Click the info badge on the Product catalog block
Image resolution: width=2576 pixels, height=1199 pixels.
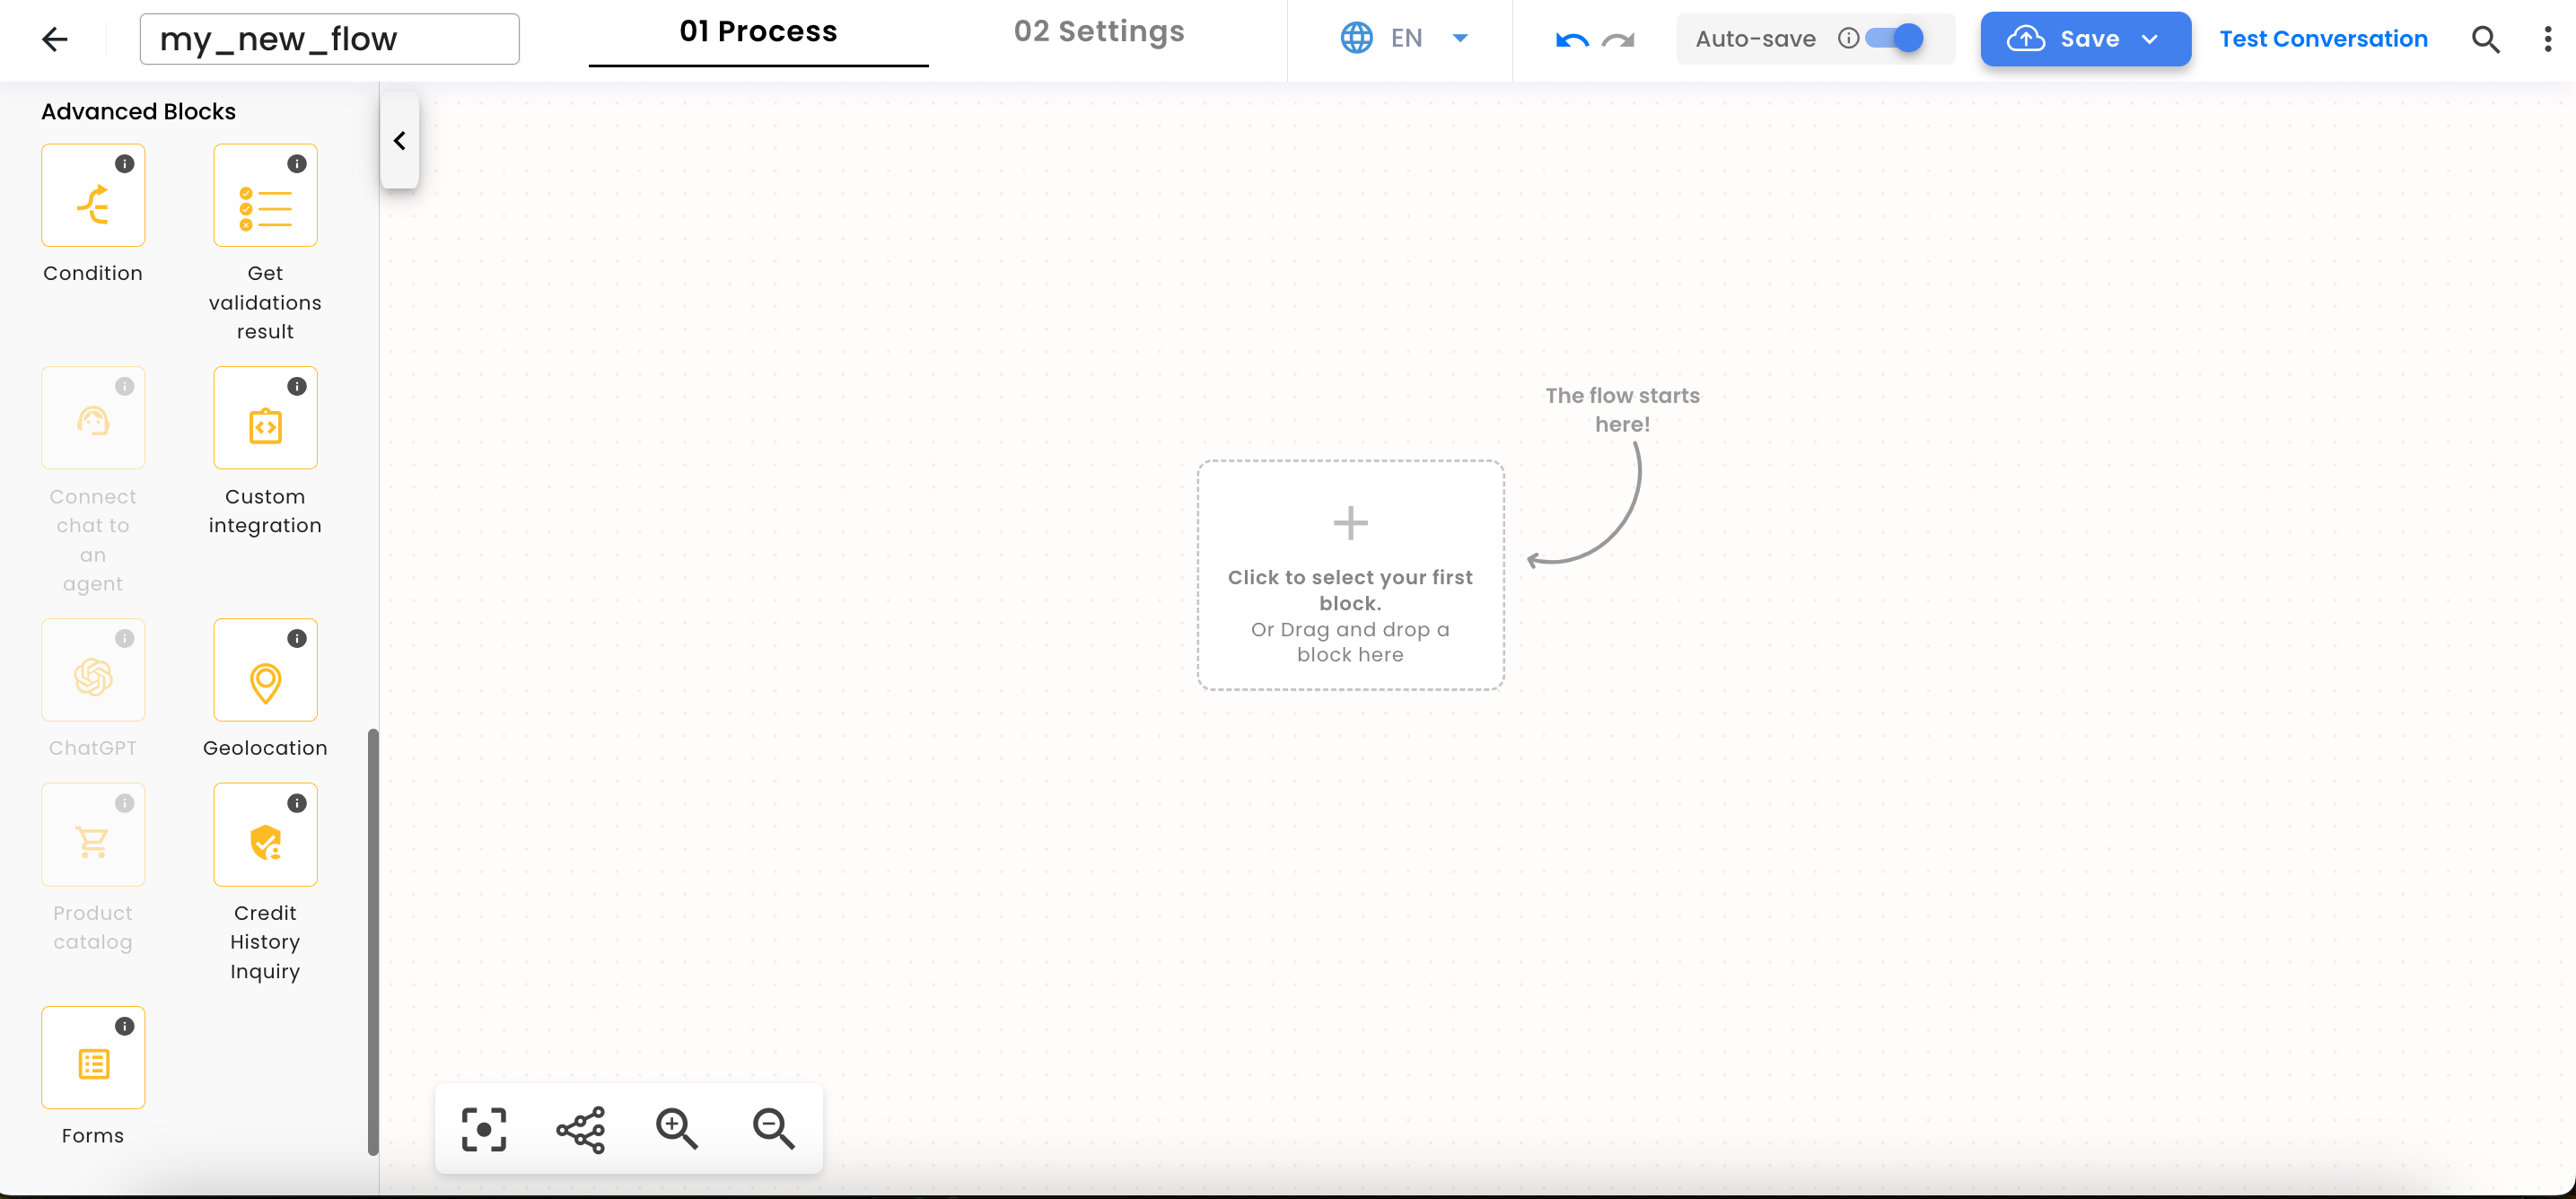pos(124,802)
